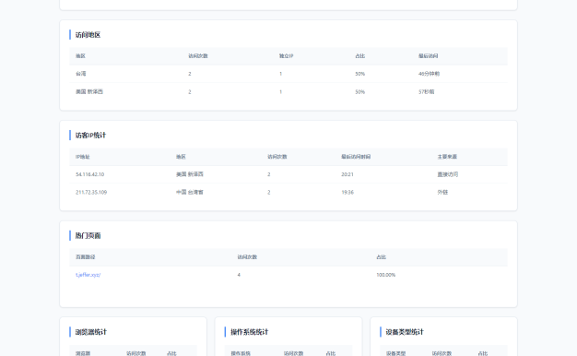Click the 操作系统统计 section heading

[250, 332]
